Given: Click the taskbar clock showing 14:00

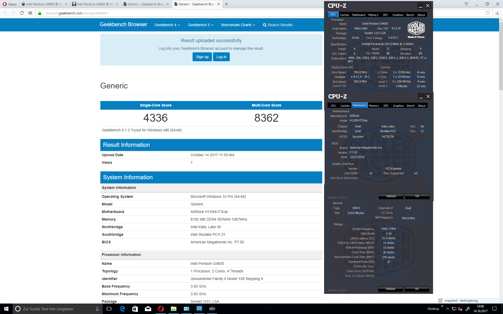Looking at the screenshot, I should [x=480, y=309].
